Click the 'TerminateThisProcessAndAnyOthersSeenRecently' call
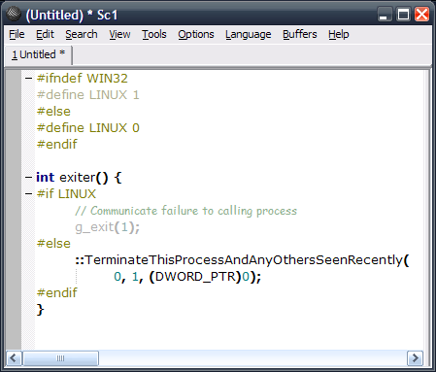Screen dimensions: 436x372 pos(244,260)
